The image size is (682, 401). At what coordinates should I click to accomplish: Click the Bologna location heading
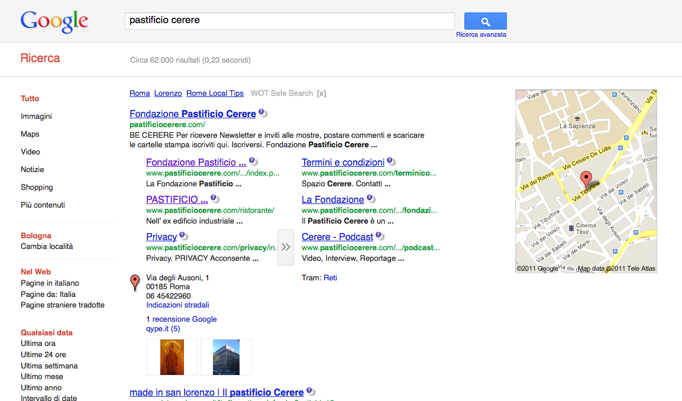point(36,235)
